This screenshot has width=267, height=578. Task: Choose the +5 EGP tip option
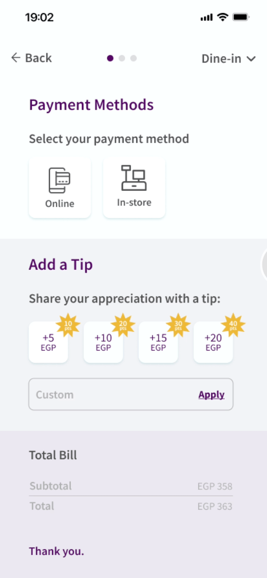coord(48,342)
